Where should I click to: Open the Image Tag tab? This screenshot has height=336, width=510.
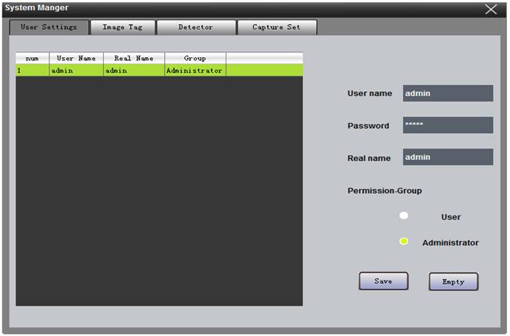123,27
